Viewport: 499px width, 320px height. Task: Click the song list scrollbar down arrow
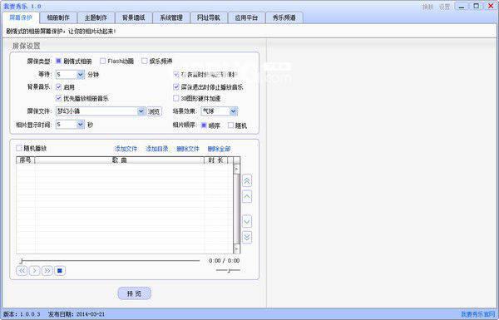click(236, 249)
